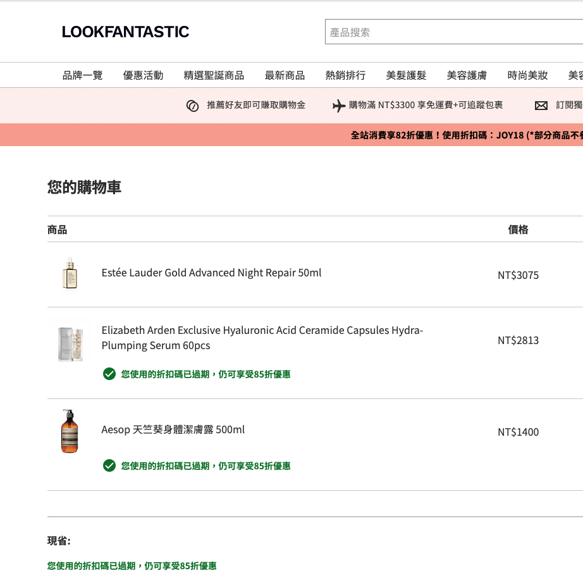This screenshot has width=583, height=585.
Task: Click expired-code message below 現省
Action: pos(132,566)
